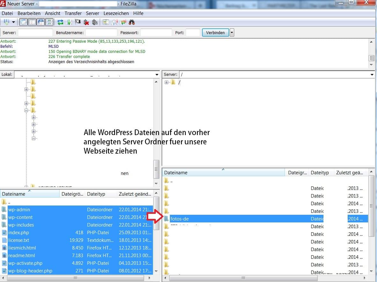Select the fotos-de folder icon on server
The width and height of the screenshot is (377, 282).
coord(166,219)
